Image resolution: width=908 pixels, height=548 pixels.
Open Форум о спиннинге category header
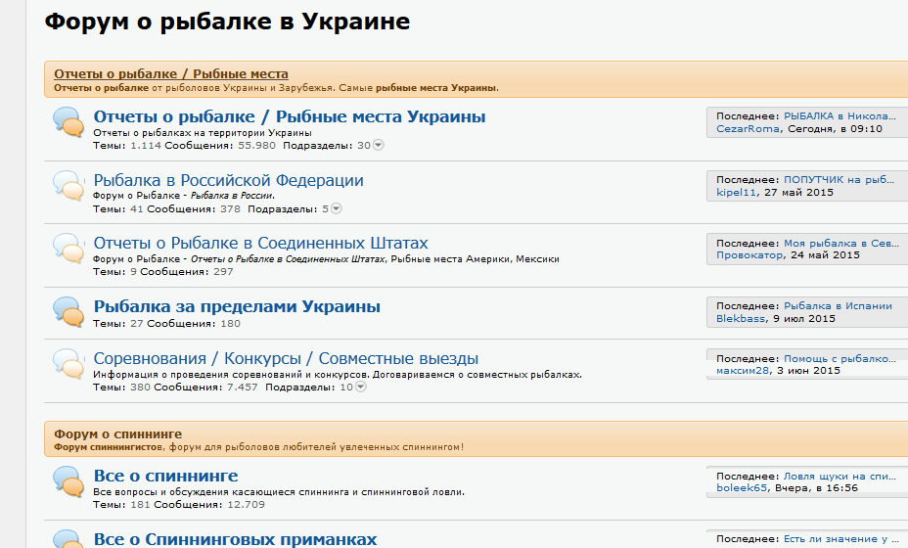click(x=117, y=434)
